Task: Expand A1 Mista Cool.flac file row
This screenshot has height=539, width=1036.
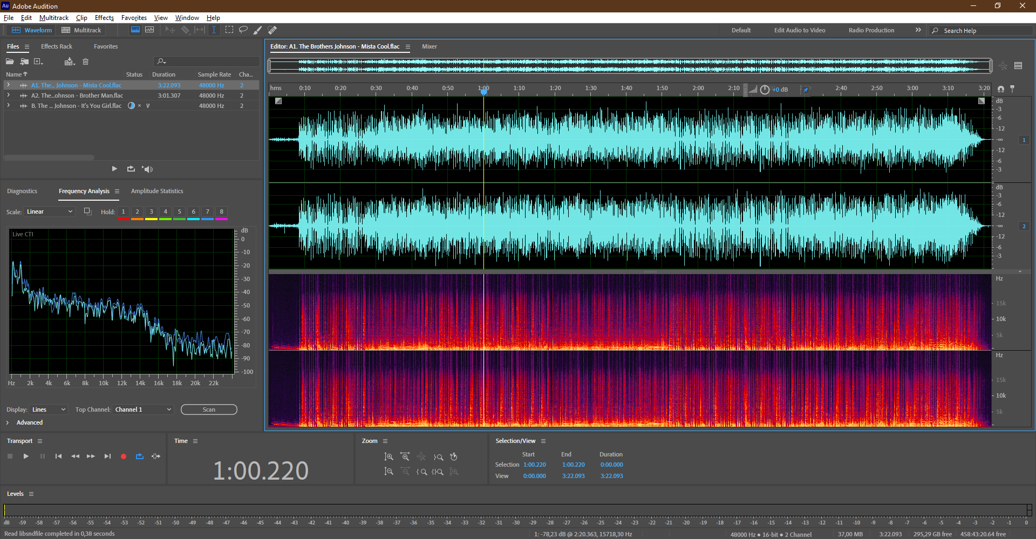Action: tap(8, 85)
